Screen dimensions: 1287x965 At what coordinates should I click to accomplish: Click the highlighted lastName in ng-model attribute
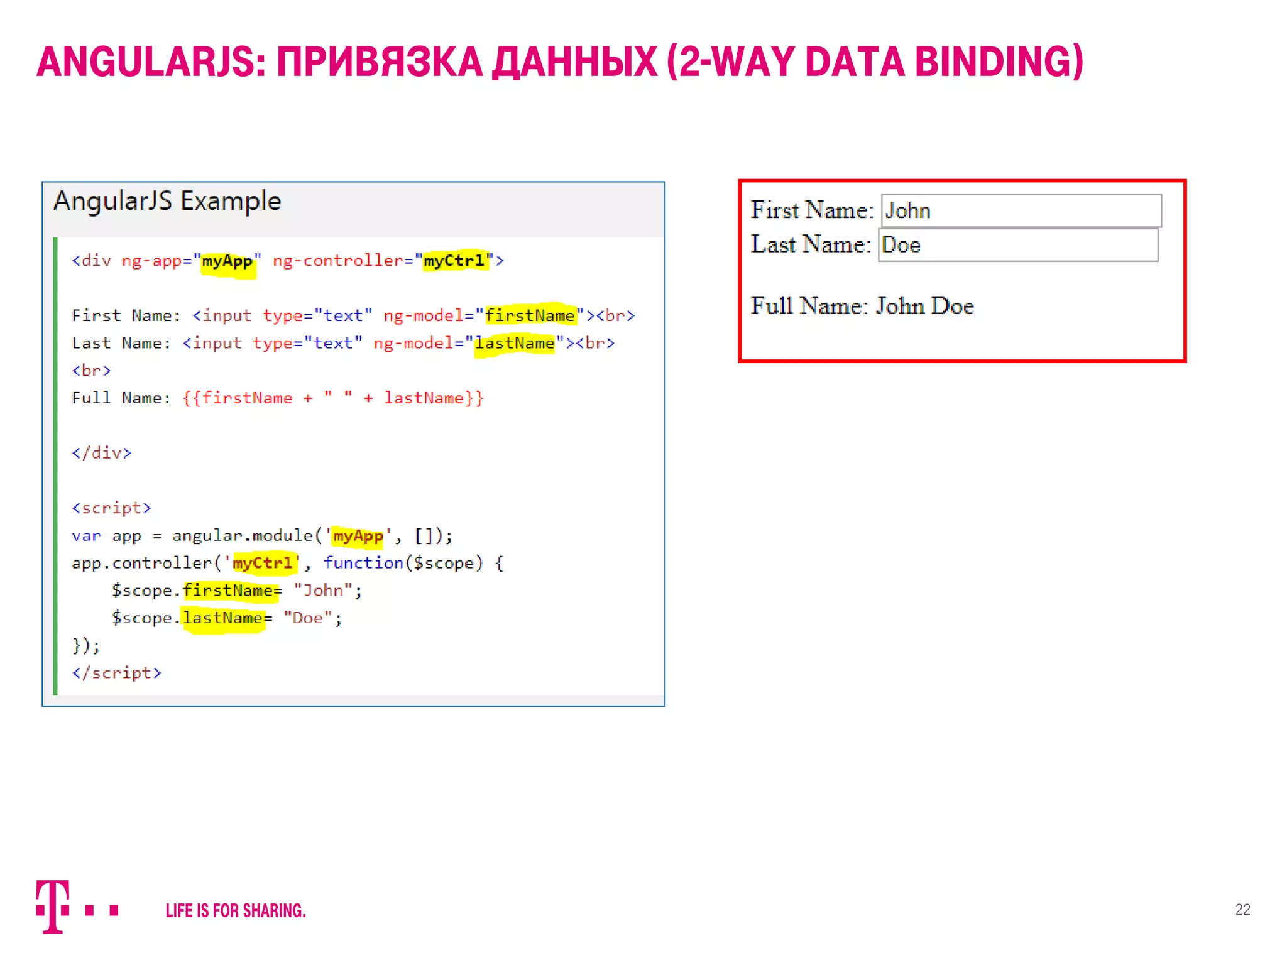point(515,343)
